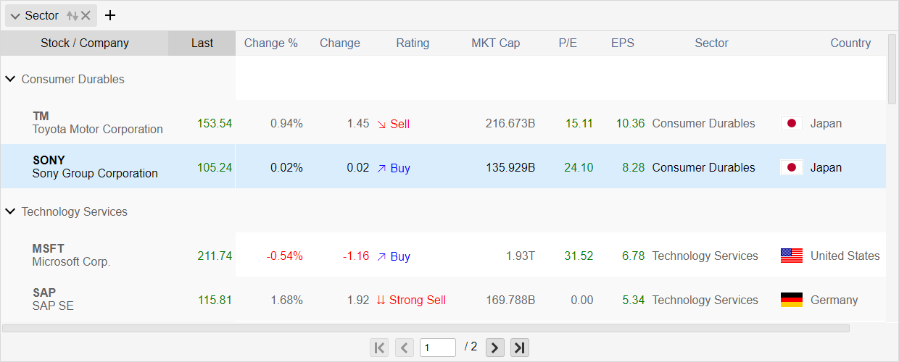Image resolution: width=899 pixels, height=362 pixels.
Task: Click the Strong Sell rating for SAP
Action: click(411, 300)
